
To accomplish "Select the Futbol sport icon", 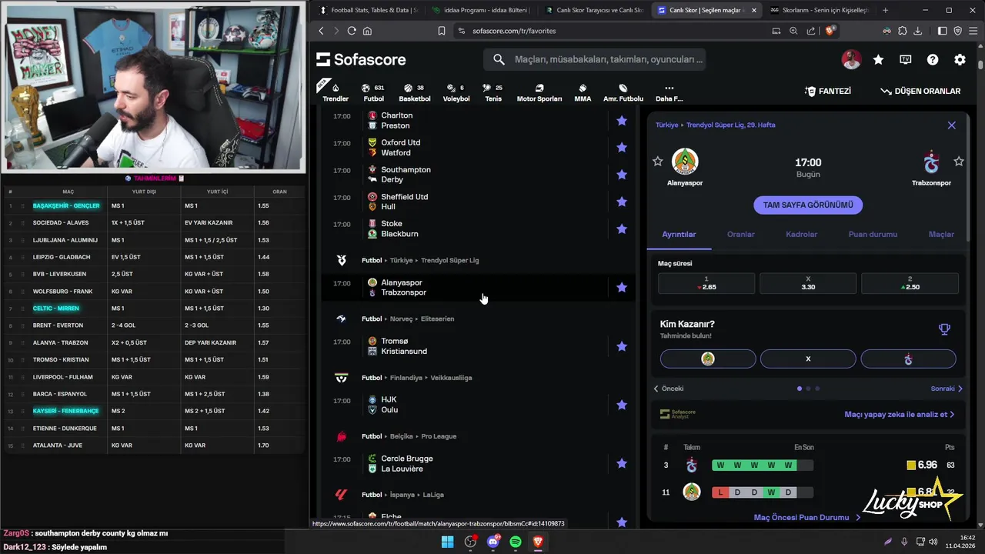I will (x=366, y=88).
